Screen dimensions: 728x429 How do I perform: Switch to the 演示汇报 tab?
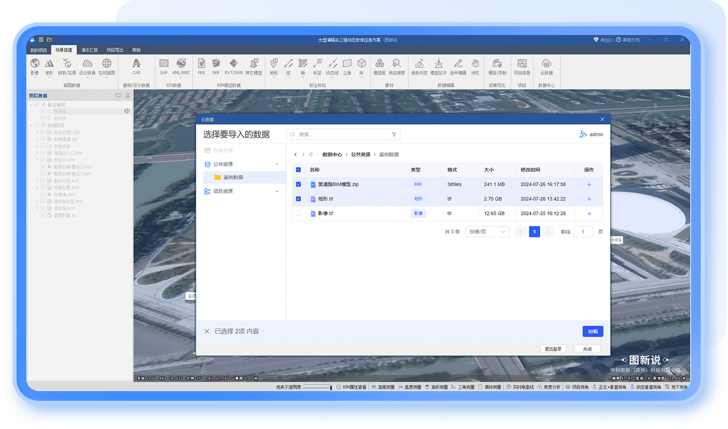pos(90,50)
